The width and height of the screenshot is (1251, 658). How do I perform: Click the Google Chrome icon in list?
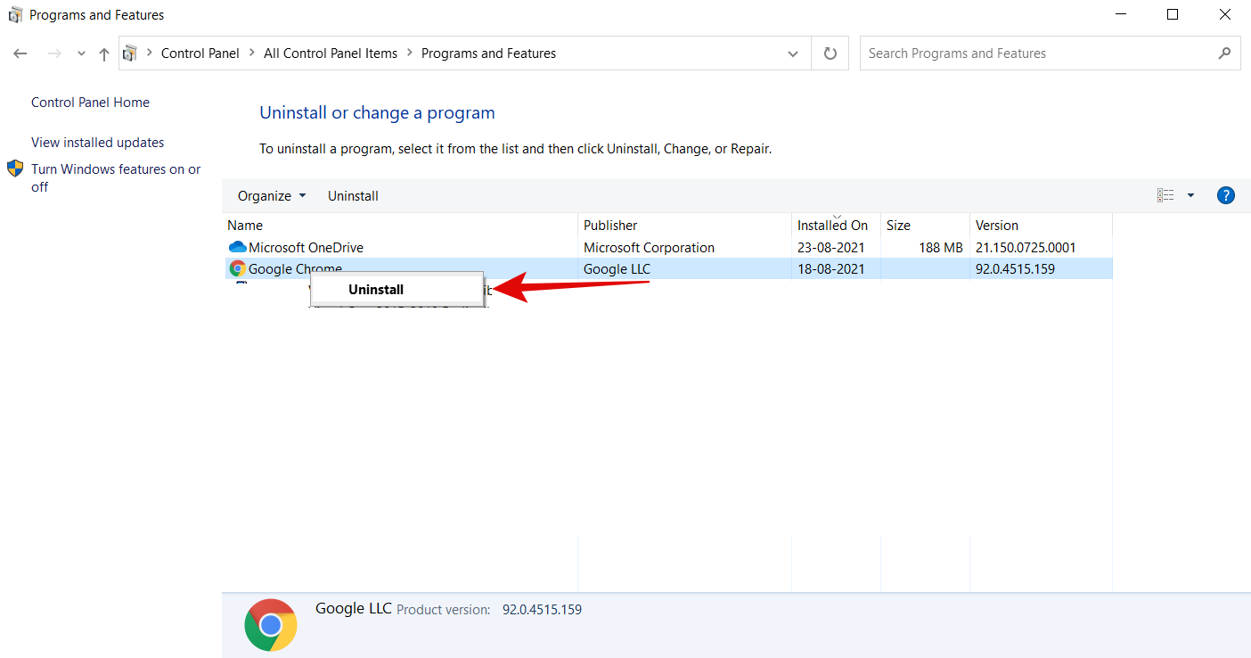coord(237,268)
